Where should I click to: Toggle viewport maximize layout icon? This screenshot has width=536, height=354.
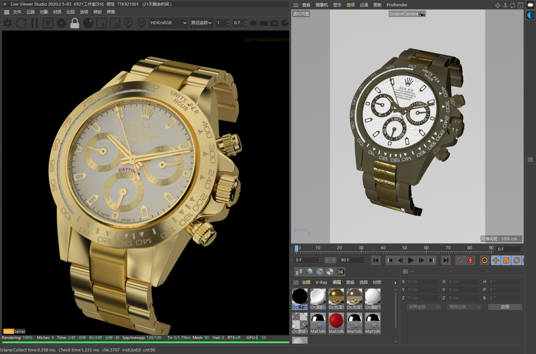[x=520, y=5]
